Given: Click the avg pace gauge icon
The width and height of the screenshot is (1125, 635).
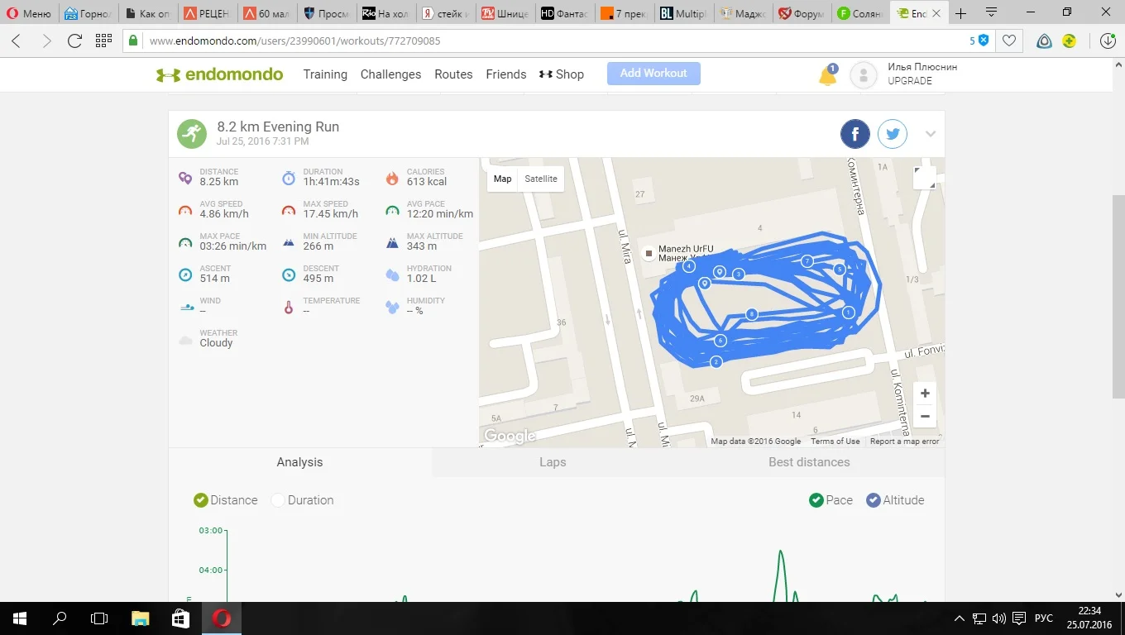Looking at the screenshot, I should pos(392,210).
